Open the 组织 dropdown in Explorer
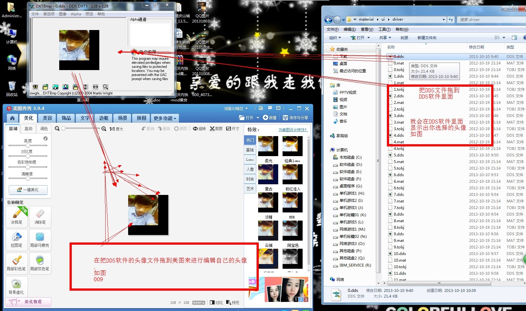Screen dimensions: 526x311 [335, 38]
